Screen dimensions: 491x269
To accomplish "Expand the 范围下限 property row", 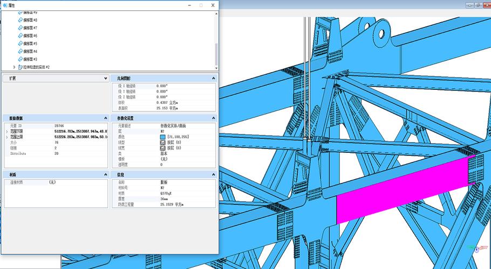I will pos(7,131).
